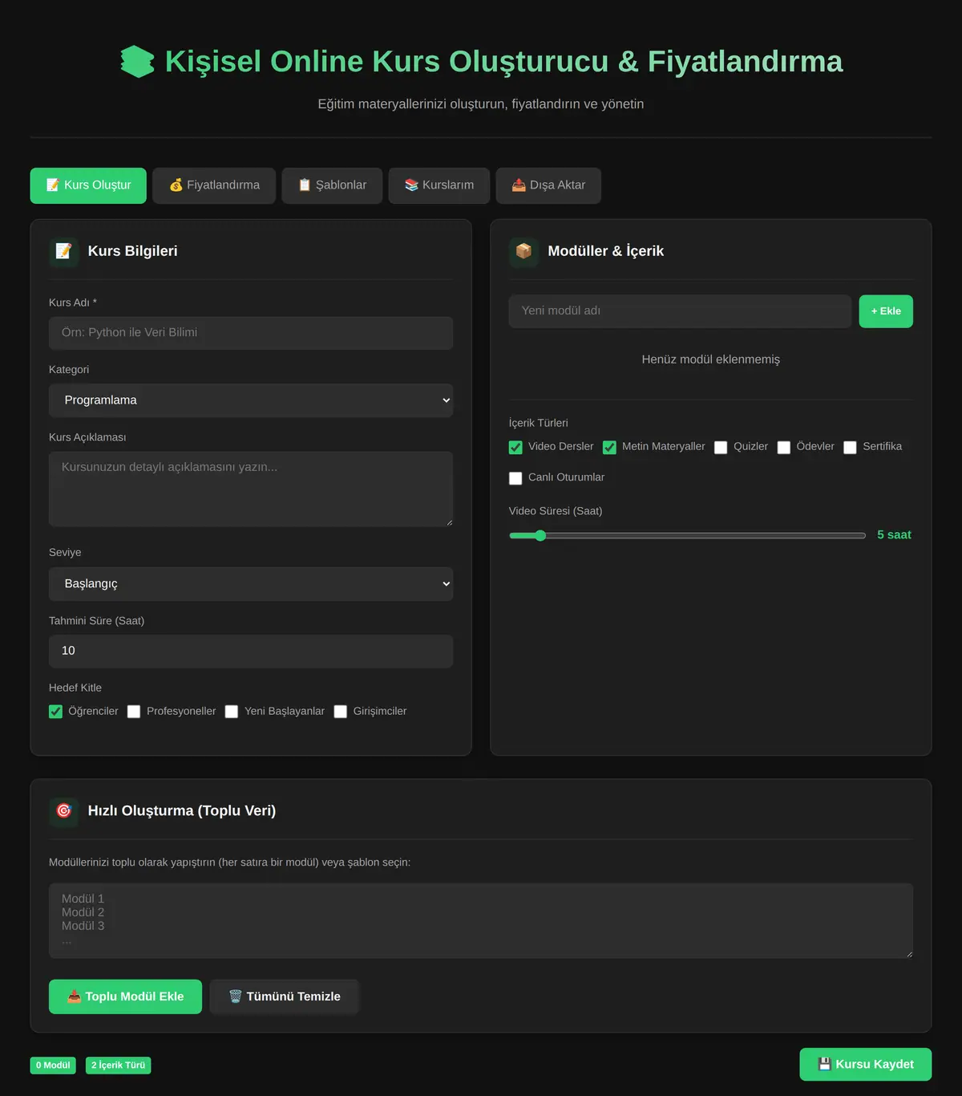Tick the Girişimciler checkbox

[x=341, y=712]
